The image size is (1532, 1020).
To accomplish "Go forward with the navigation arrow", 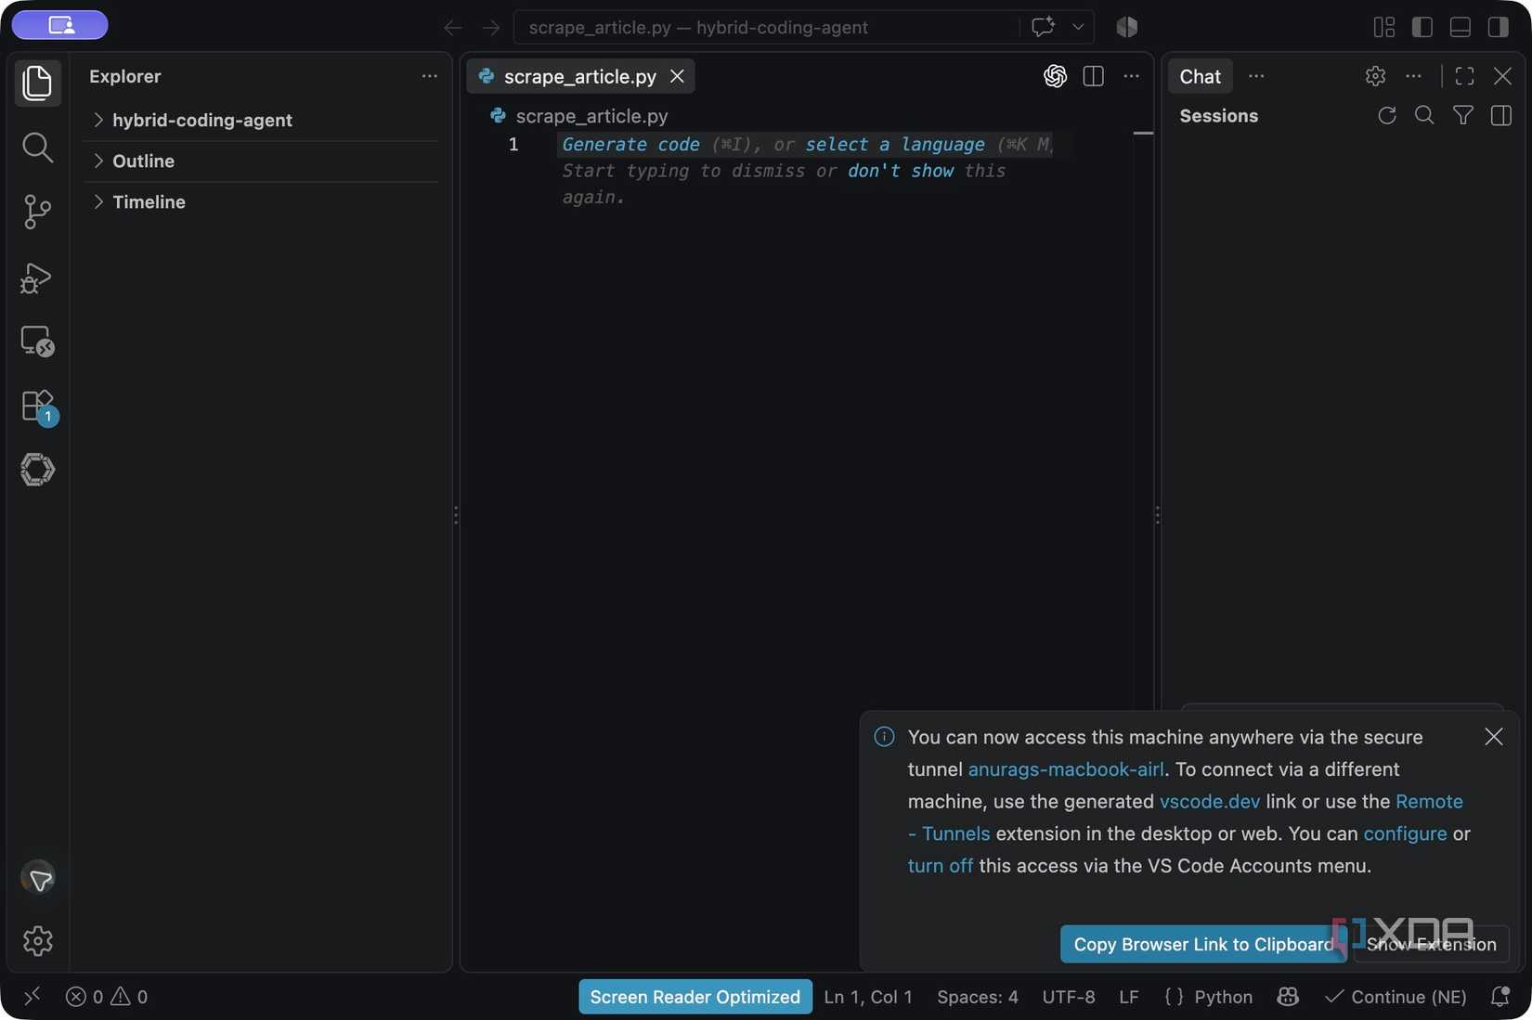I will click(x=491, y=27).
